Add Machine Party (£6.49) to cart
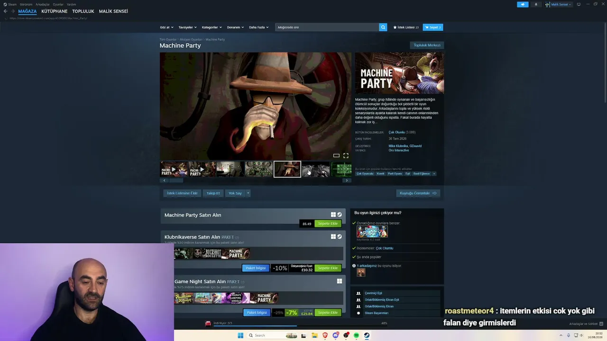Viewport: 607px width, 341px height. pyautogui.click(x=328, y=224)
